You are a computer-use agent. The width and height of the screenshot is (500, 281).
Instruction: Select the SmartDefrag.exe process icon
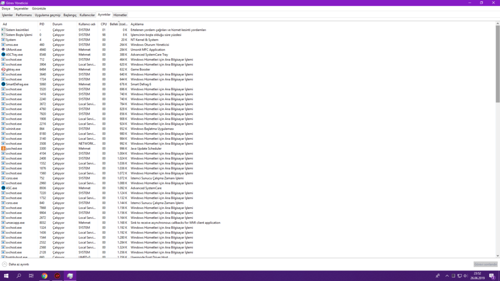tap(3, 84)
